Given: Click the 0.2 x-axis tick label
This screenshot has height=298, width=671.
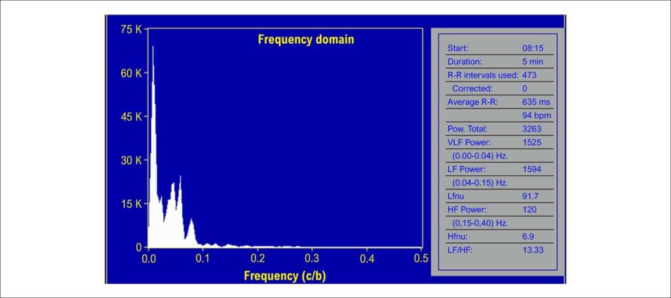Looking at the screenshot, I should coord(258,258).
